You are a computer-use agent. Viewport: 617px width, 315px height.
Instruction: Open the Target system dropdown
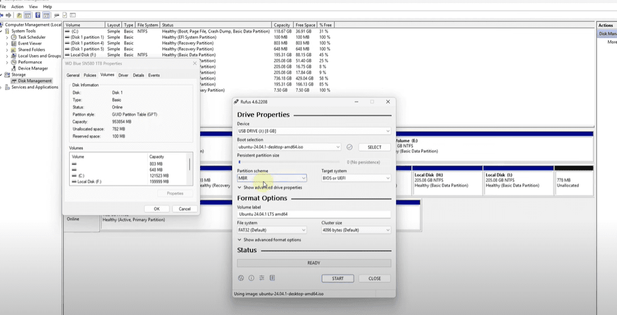point(356,178)
